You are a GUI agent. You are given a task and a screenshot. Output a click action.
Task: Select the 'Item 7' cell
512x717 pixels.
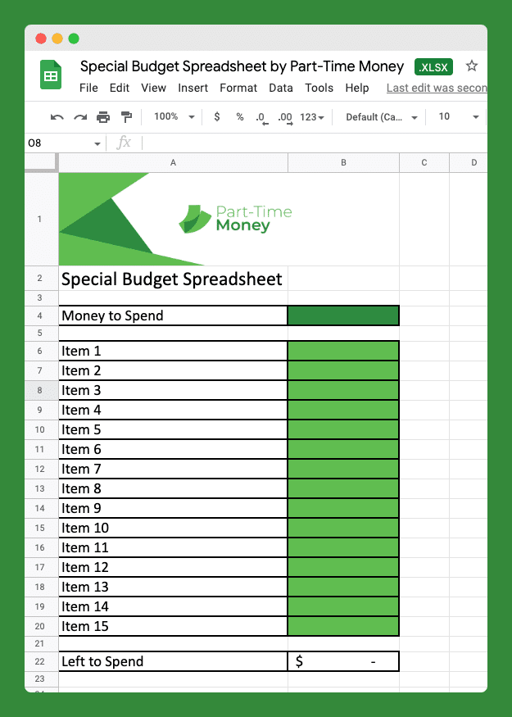point(173,469)
